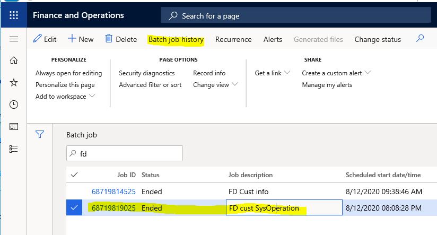Expand Add to workspace dropdown

click(65, 97)
